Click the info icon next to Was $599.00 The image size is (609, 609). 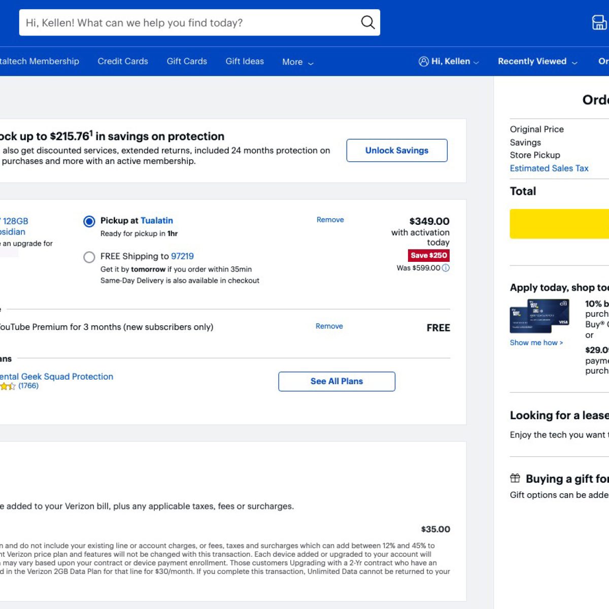[446, 268]
